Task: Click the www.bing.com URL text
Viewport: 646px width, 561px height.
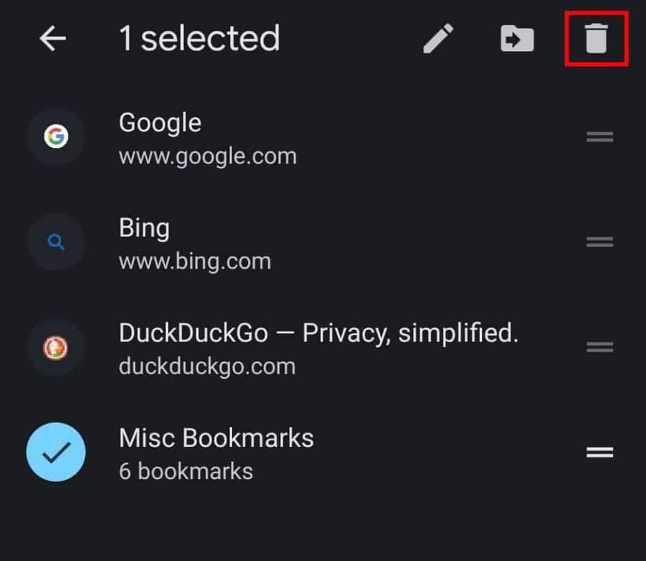Action: [x=194, y=260]
